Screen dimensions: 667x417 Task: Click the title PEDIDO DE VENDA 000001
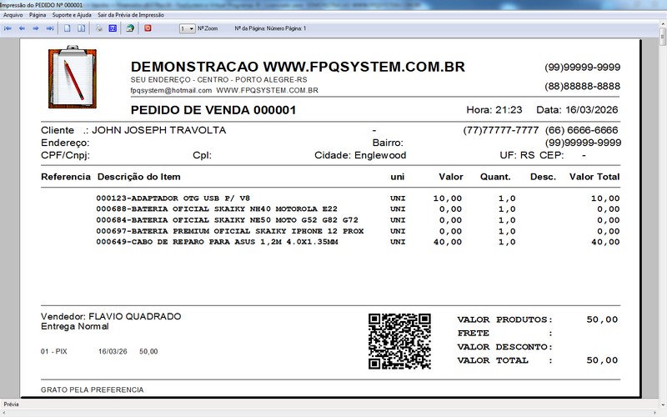tap(213, 110)
